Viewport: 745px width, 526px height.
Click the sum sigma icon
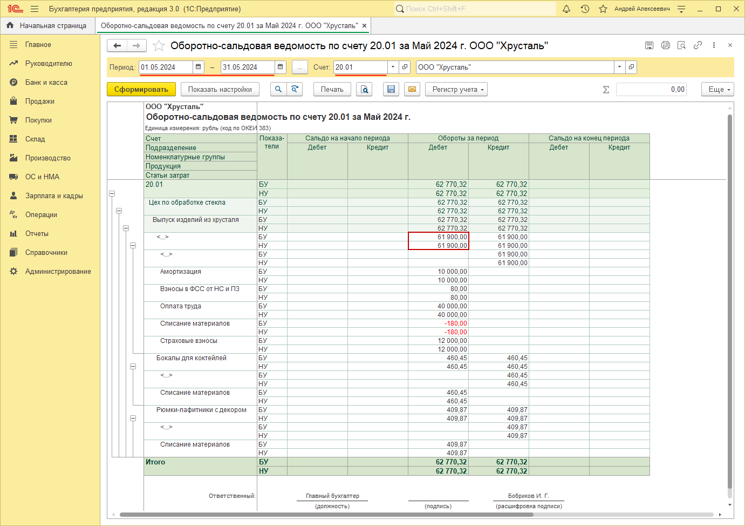pyautogui.click(x=606, y=90)
